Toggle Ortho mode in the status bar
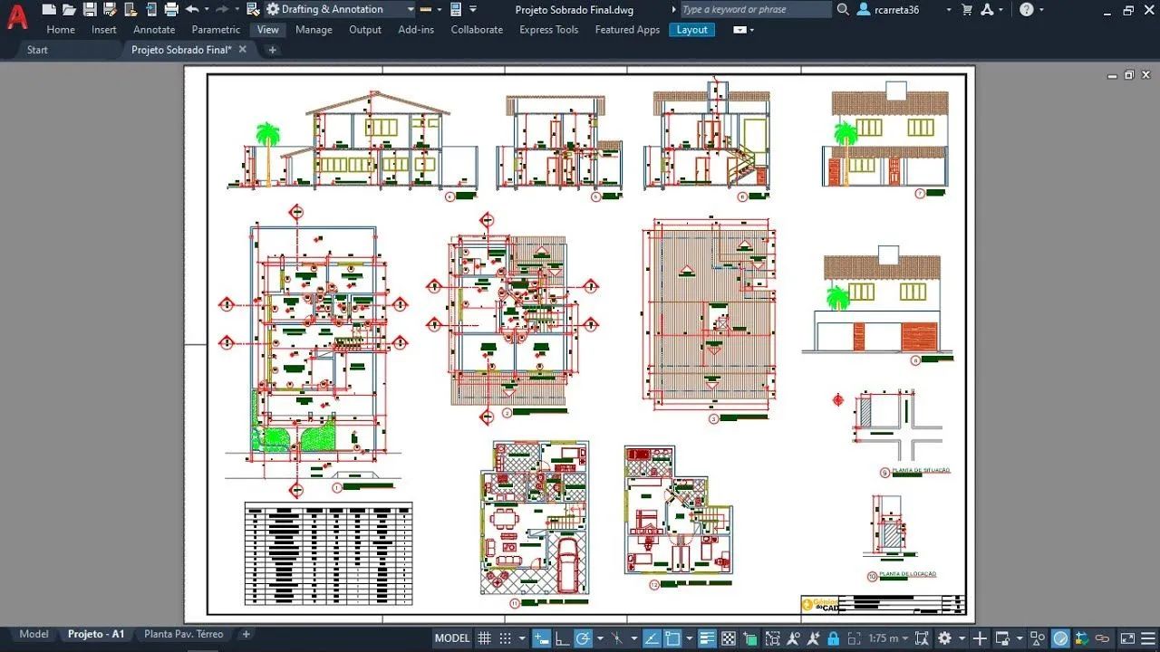Screen dimensions: 1160x652 [x=564, y=638]
